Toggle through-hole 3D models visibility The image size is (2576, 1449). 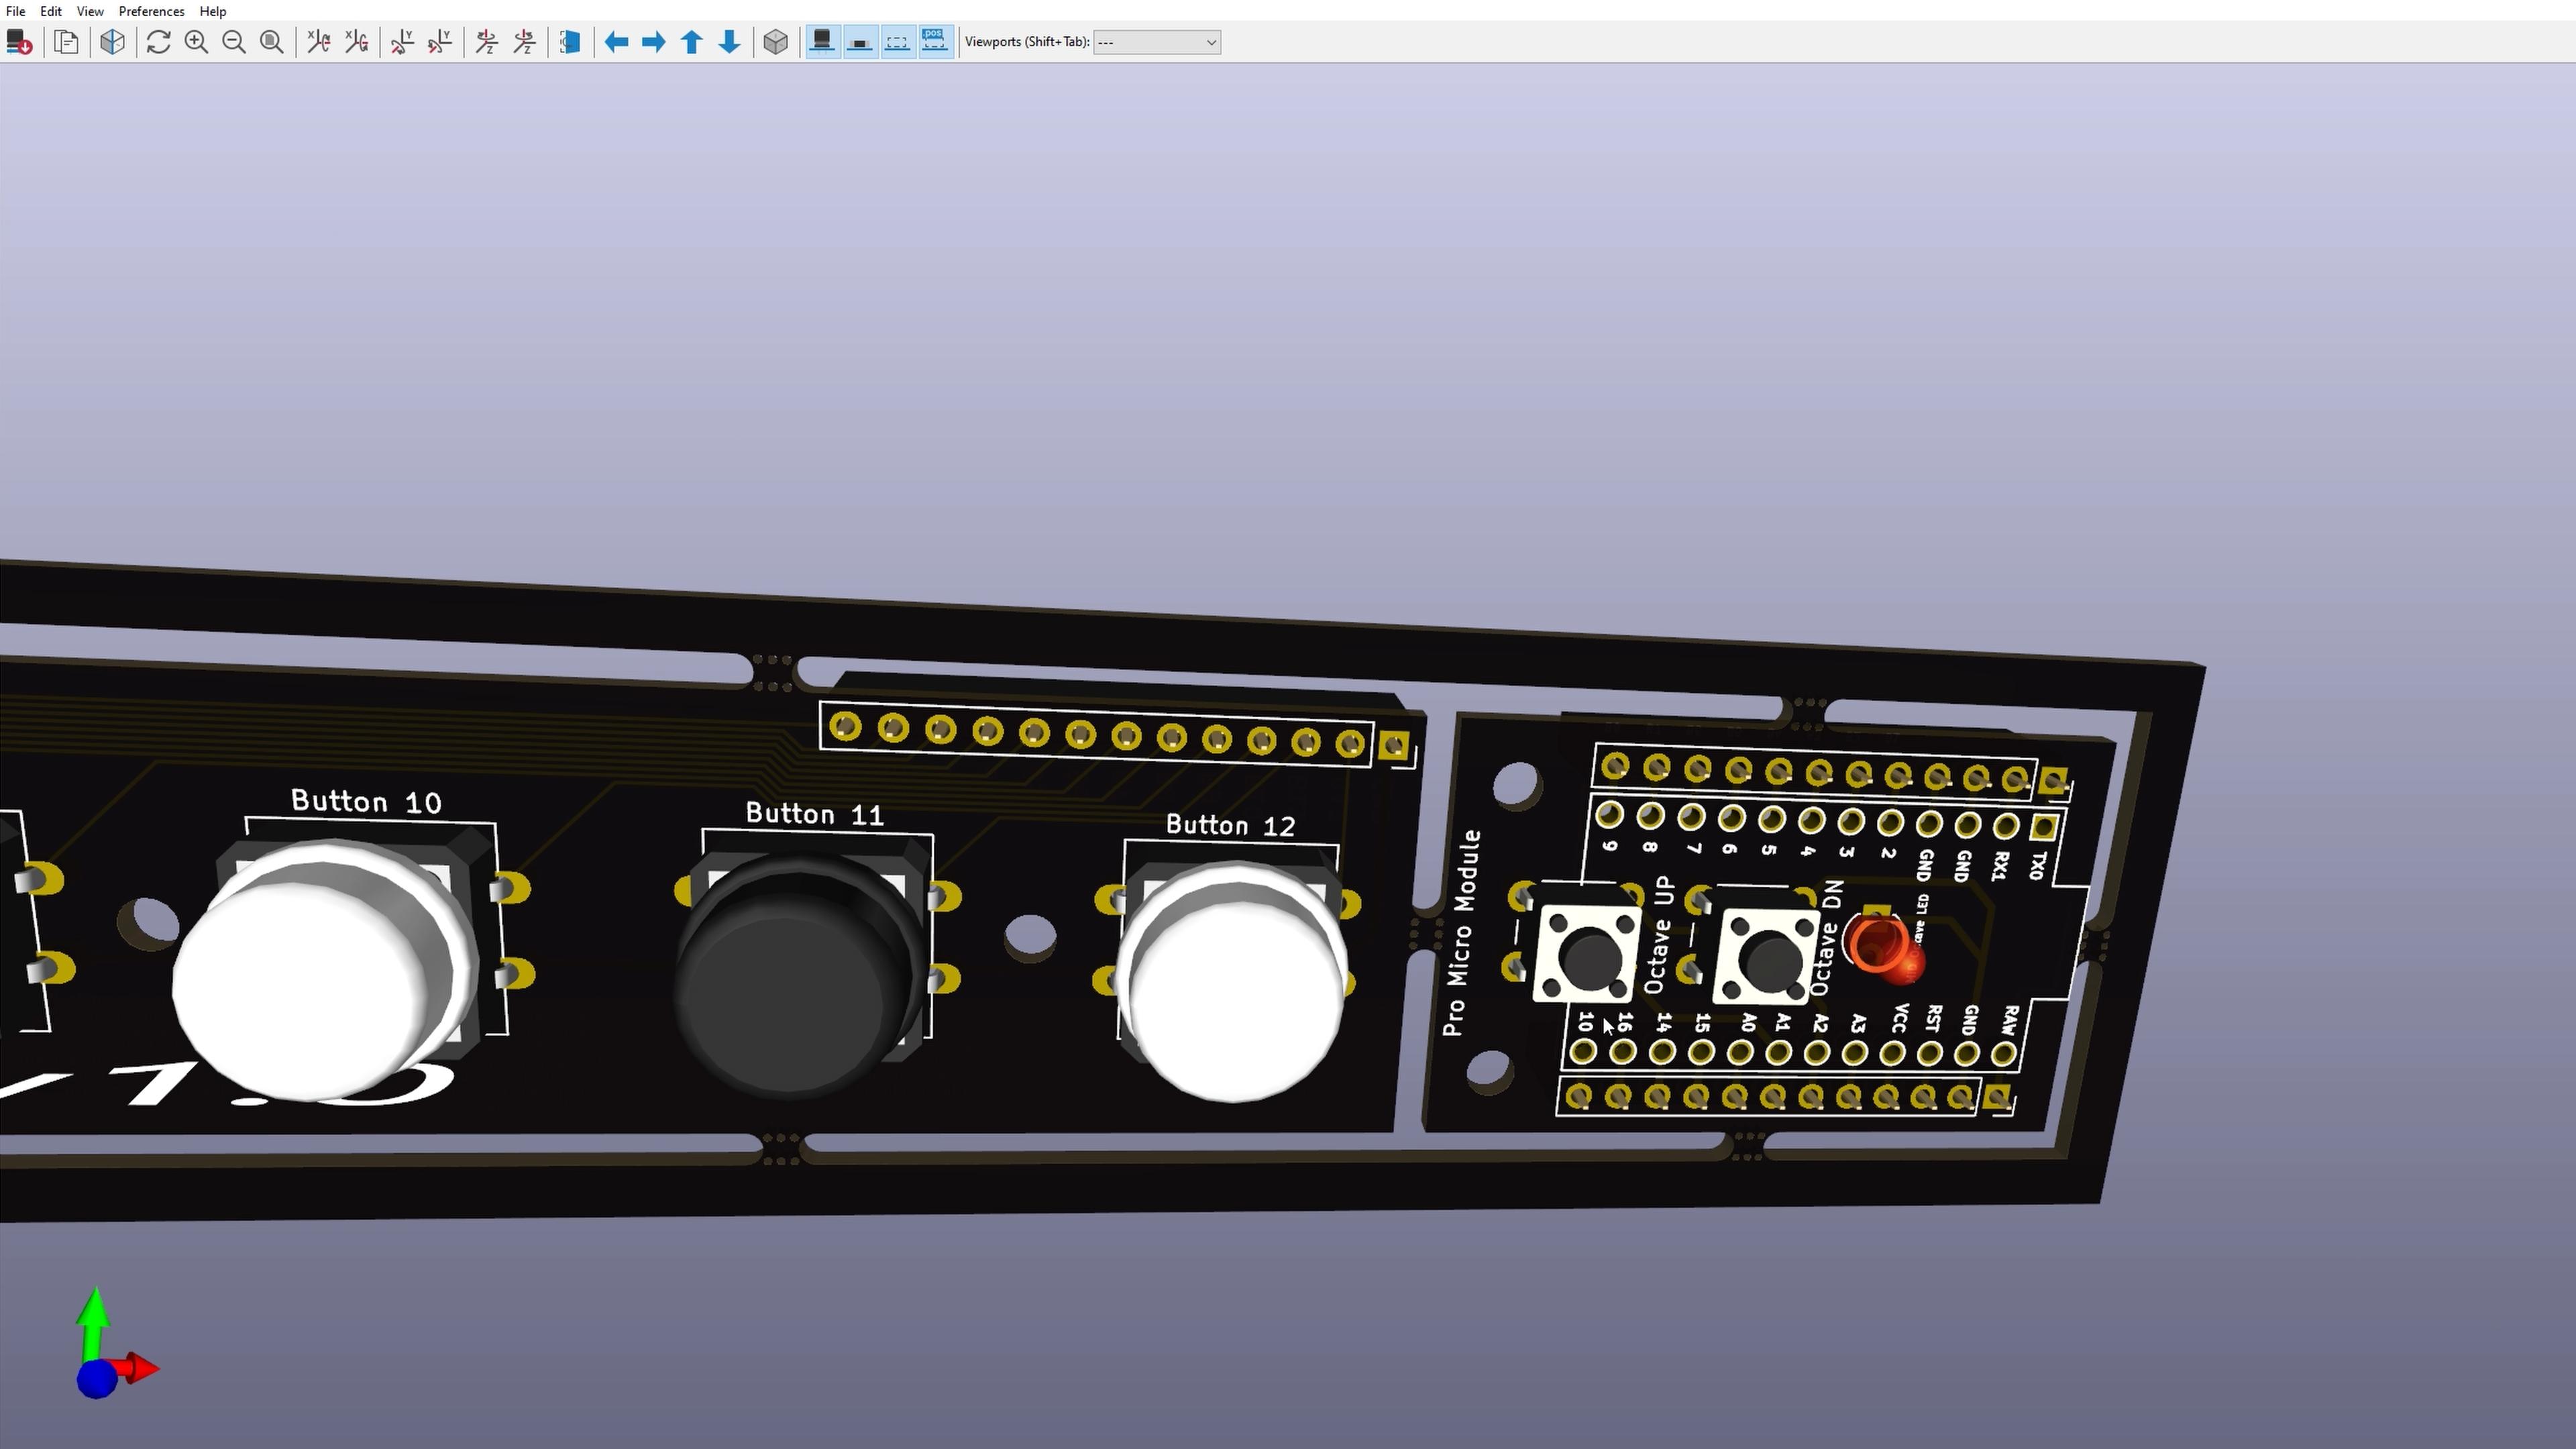coord(823,42)
